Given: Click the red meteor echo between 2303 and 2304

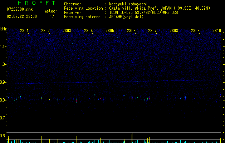Looking at the screenshot, I should (77, 100).
